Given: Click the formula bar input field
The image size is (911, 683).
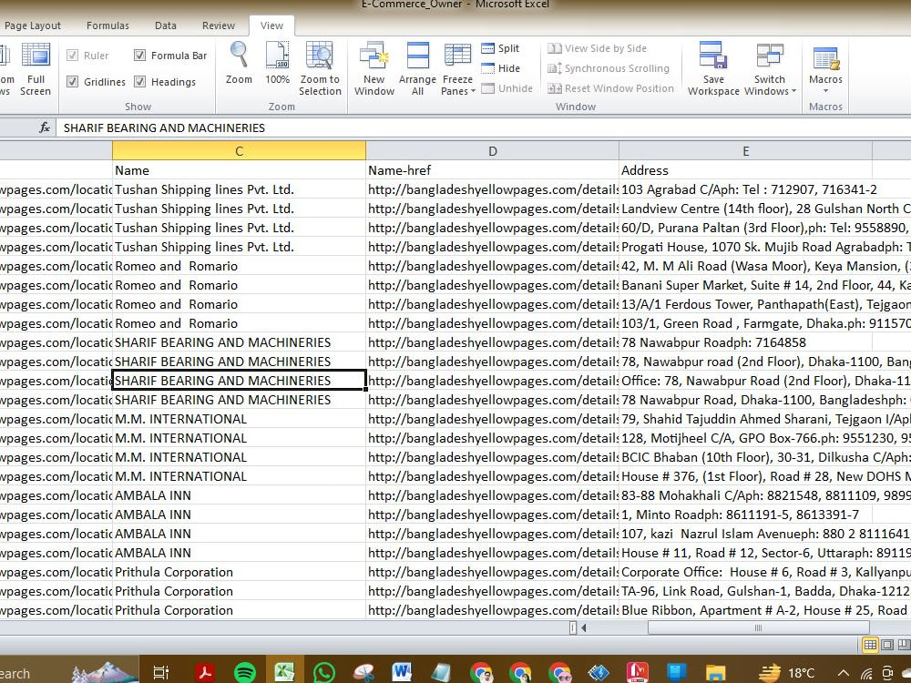Looking at the screenshot, I should [482, 127].
